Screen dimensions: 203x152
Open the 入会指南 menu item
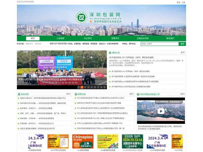(60, 38)
